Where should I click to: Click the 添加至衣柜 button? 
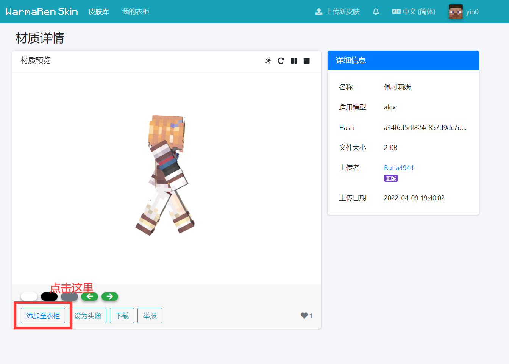pos(43,316)
